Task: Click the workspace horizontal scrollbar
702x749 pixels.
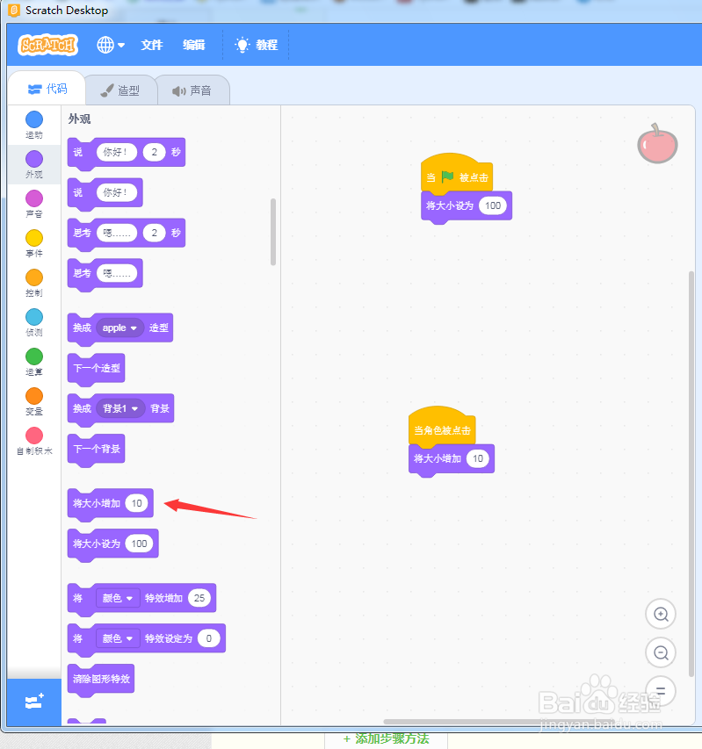Action: click(498, 722)
